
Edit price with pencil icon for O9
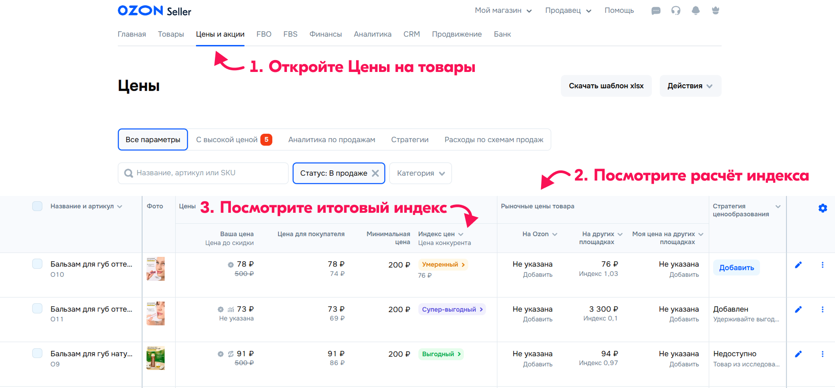[x=798, y=354]
